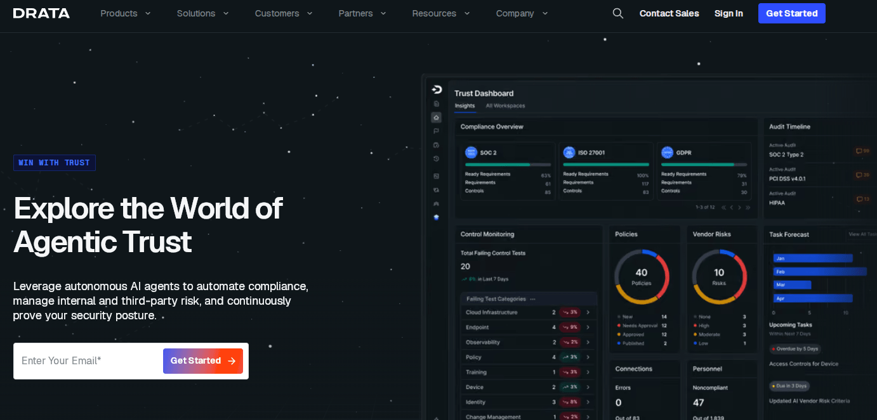Click the arrow icon inside email Get Started button
Viewport: 877px width, 420px height.
(x=232, y=361)
